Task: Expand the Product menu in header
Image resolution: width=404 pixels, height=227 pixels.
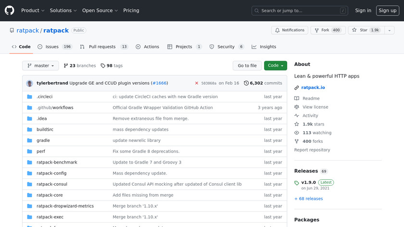Action: tap(33, 11)
